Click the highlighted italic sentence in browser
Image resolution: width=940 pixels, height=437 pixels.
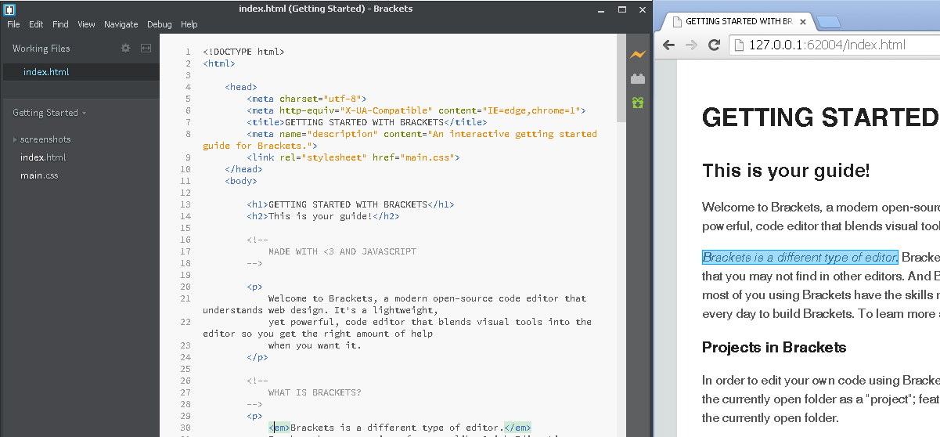(800, 258)
